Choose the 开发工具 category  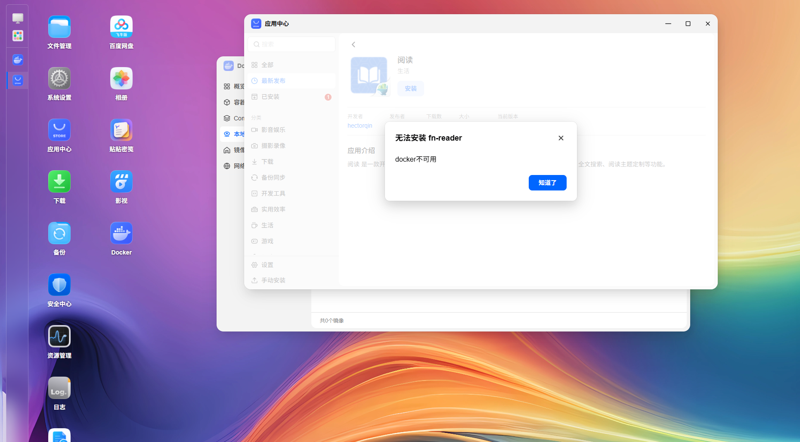(291, 193)
